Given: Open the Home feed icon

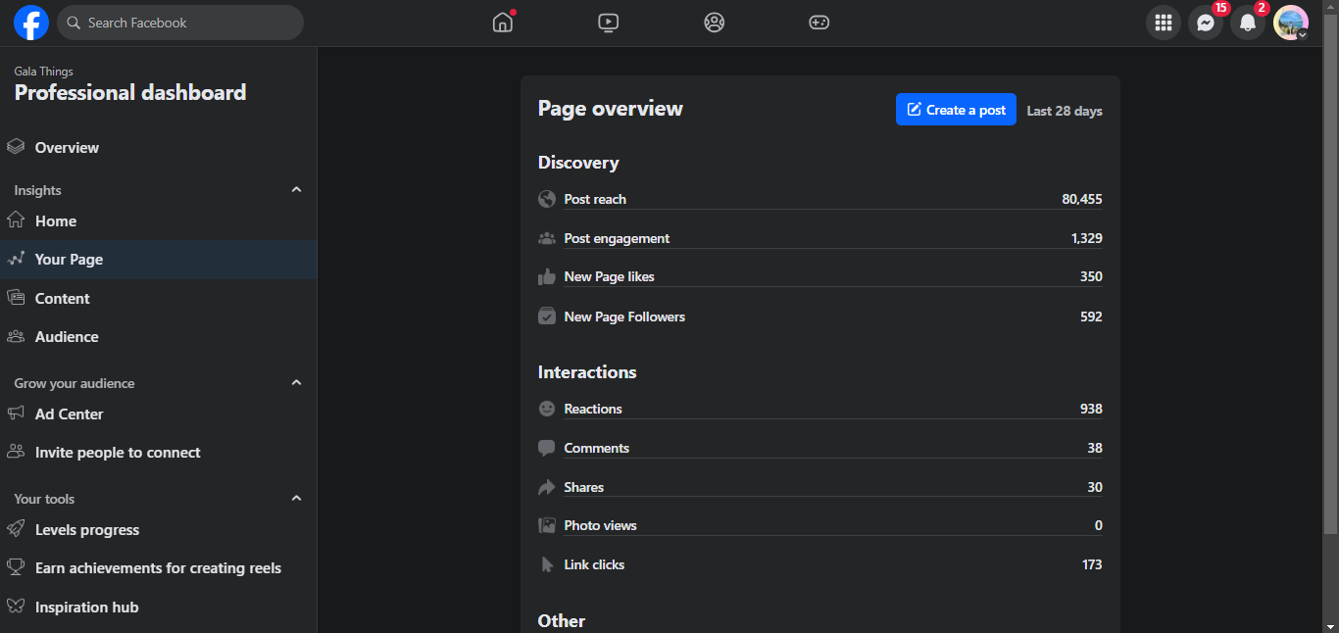Looking at the screenshot, I should [x=503, y=23].
